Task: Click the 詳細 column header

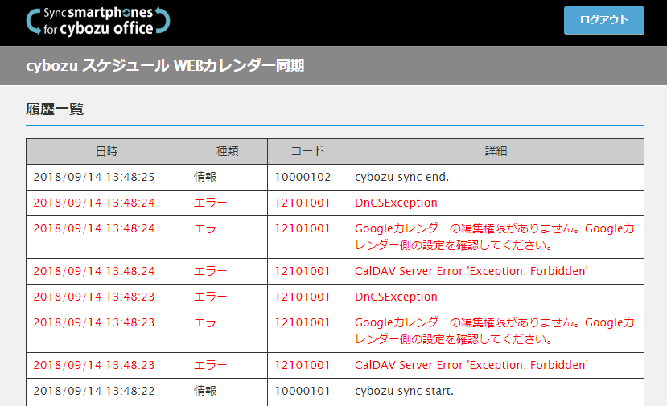Action: (496, 151)
